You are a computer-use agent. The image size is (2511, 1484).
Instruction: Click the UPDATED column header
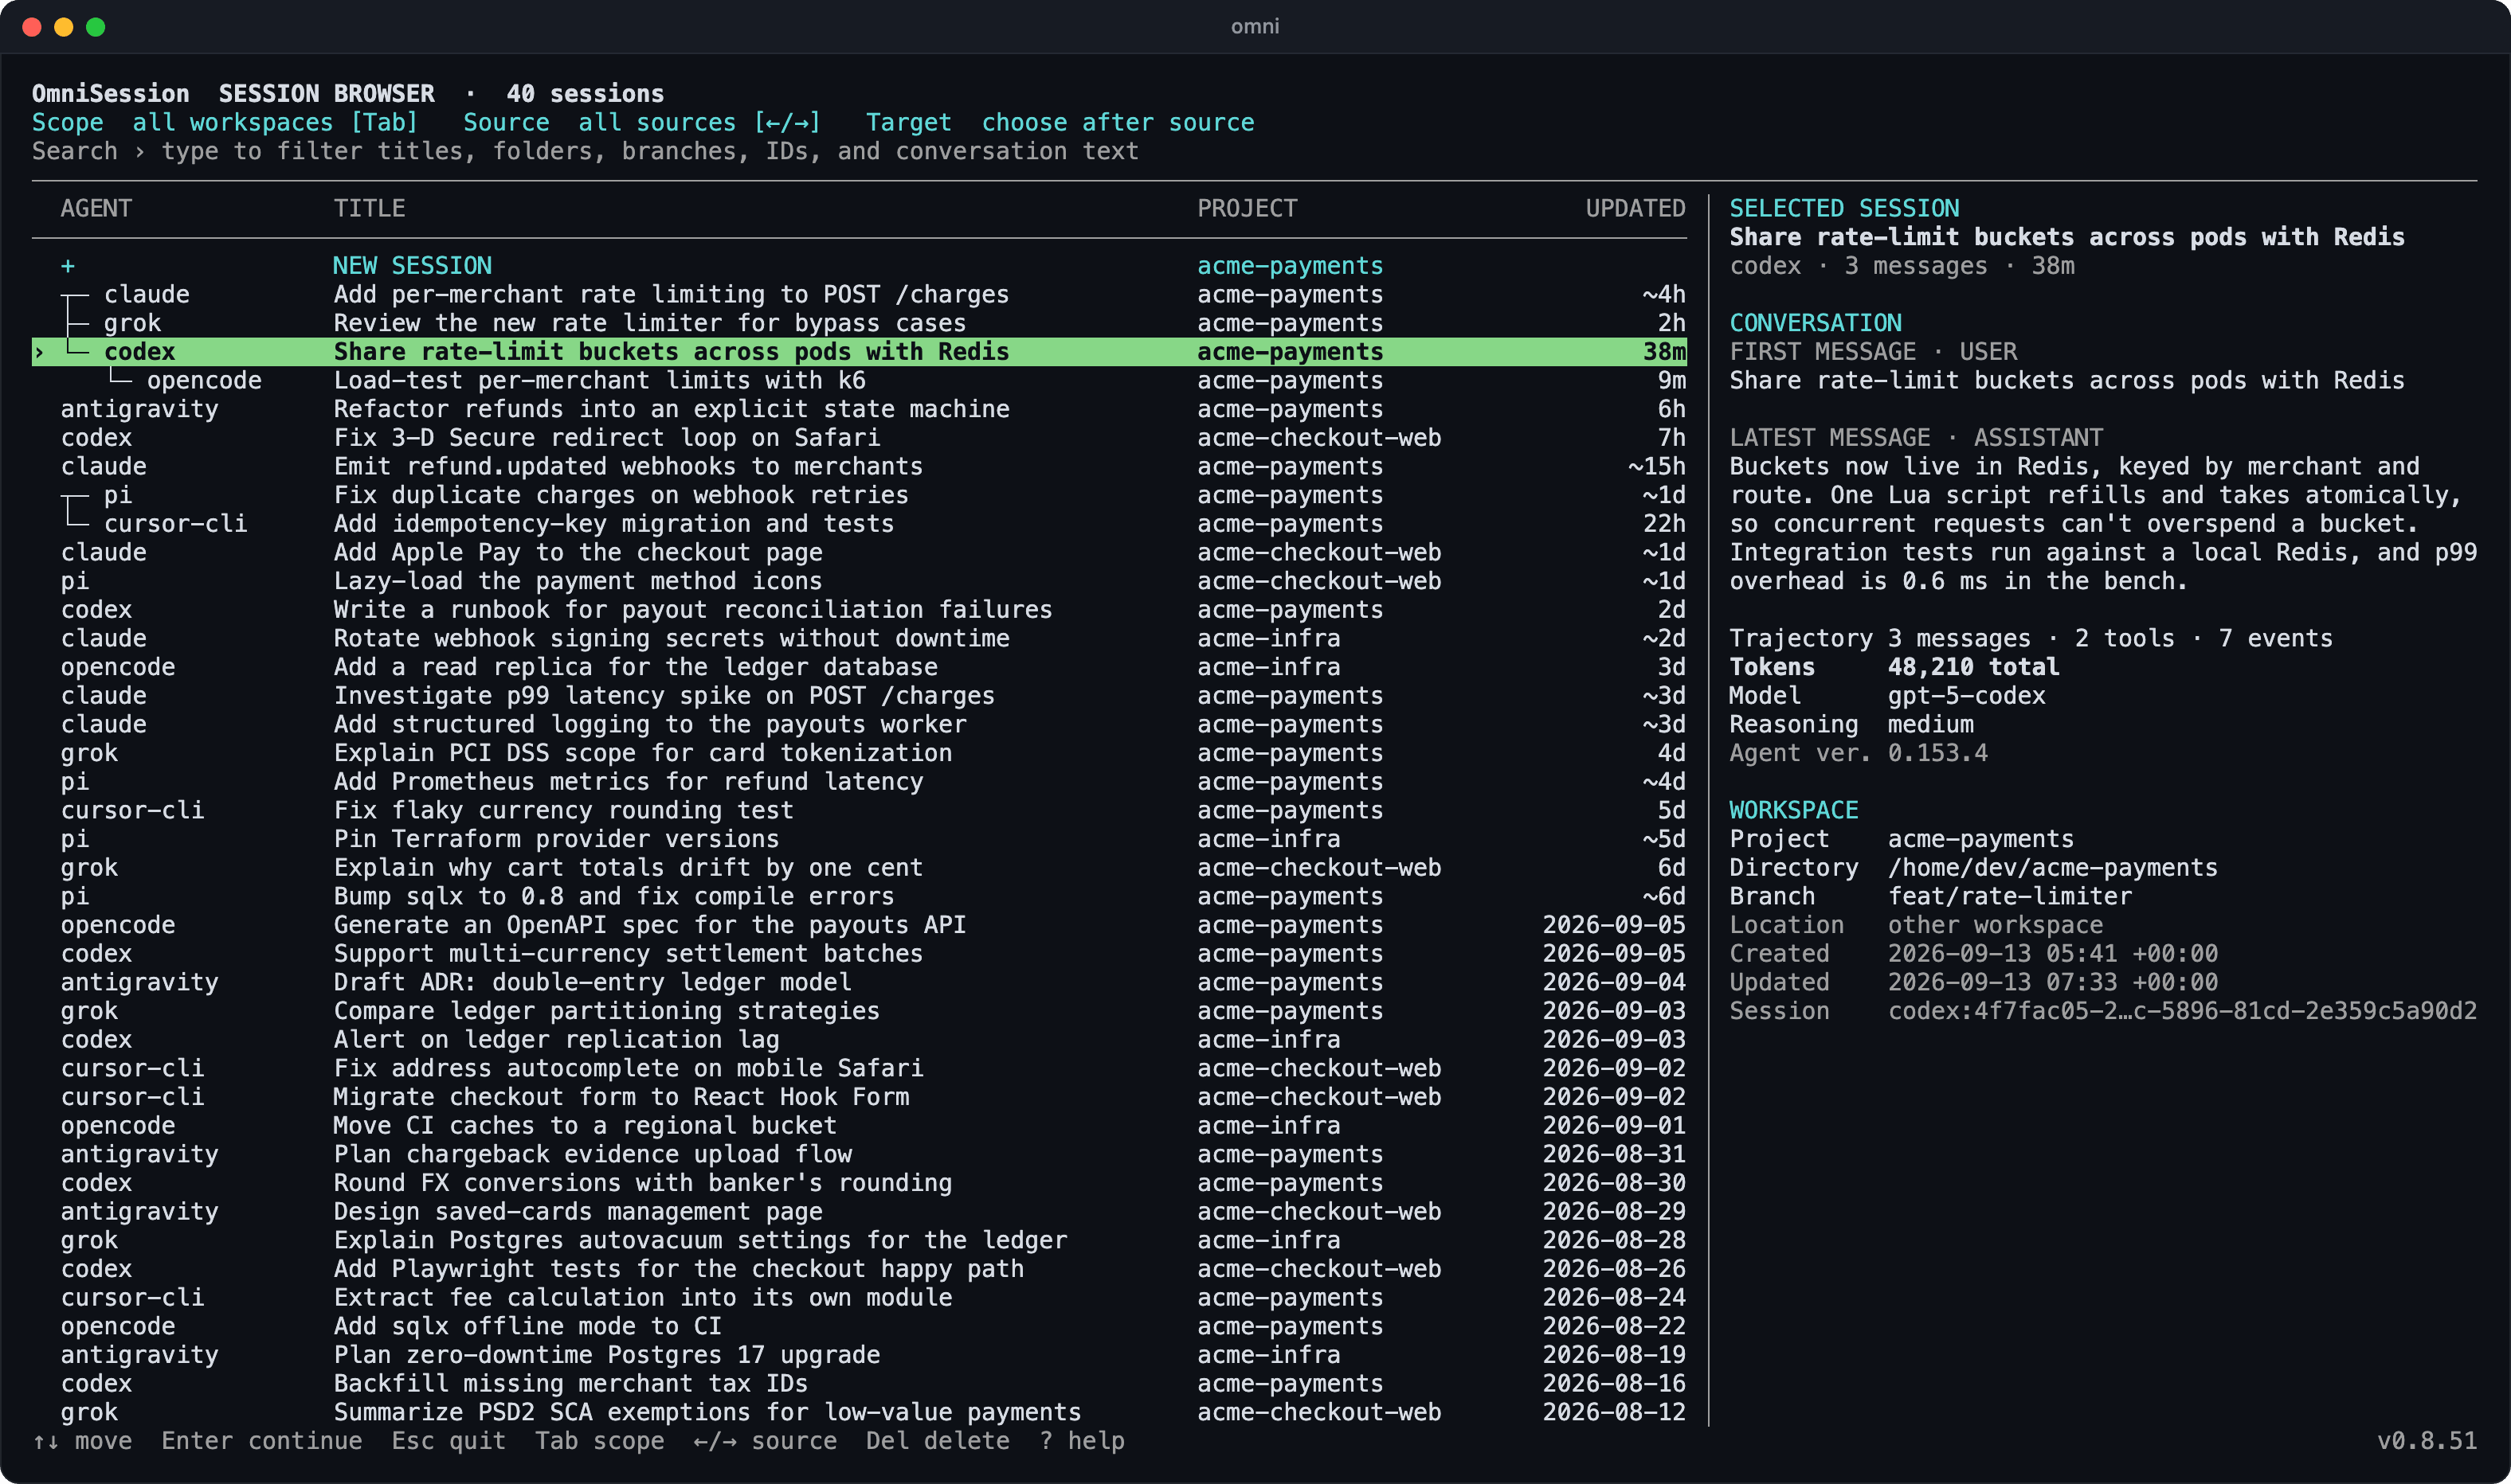click(x=1635, y=209)
